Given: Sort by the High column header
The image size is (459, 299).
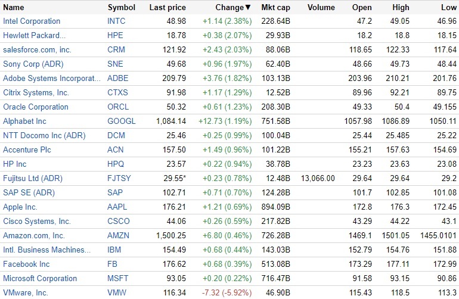Looking at the screenshot, I should 401,8.
